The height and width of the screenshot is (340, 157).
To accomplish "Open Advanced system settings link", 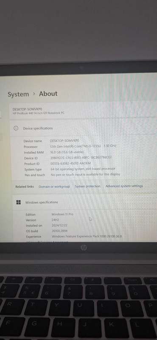I will (x=124, y=186).
